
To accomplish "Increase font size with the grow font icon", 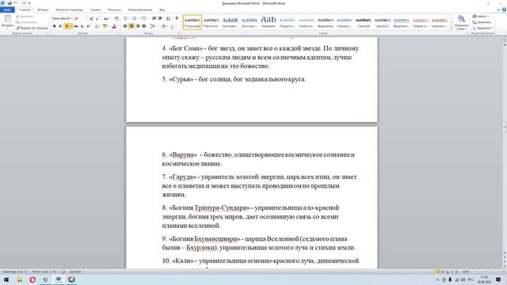I will [92, 18].
